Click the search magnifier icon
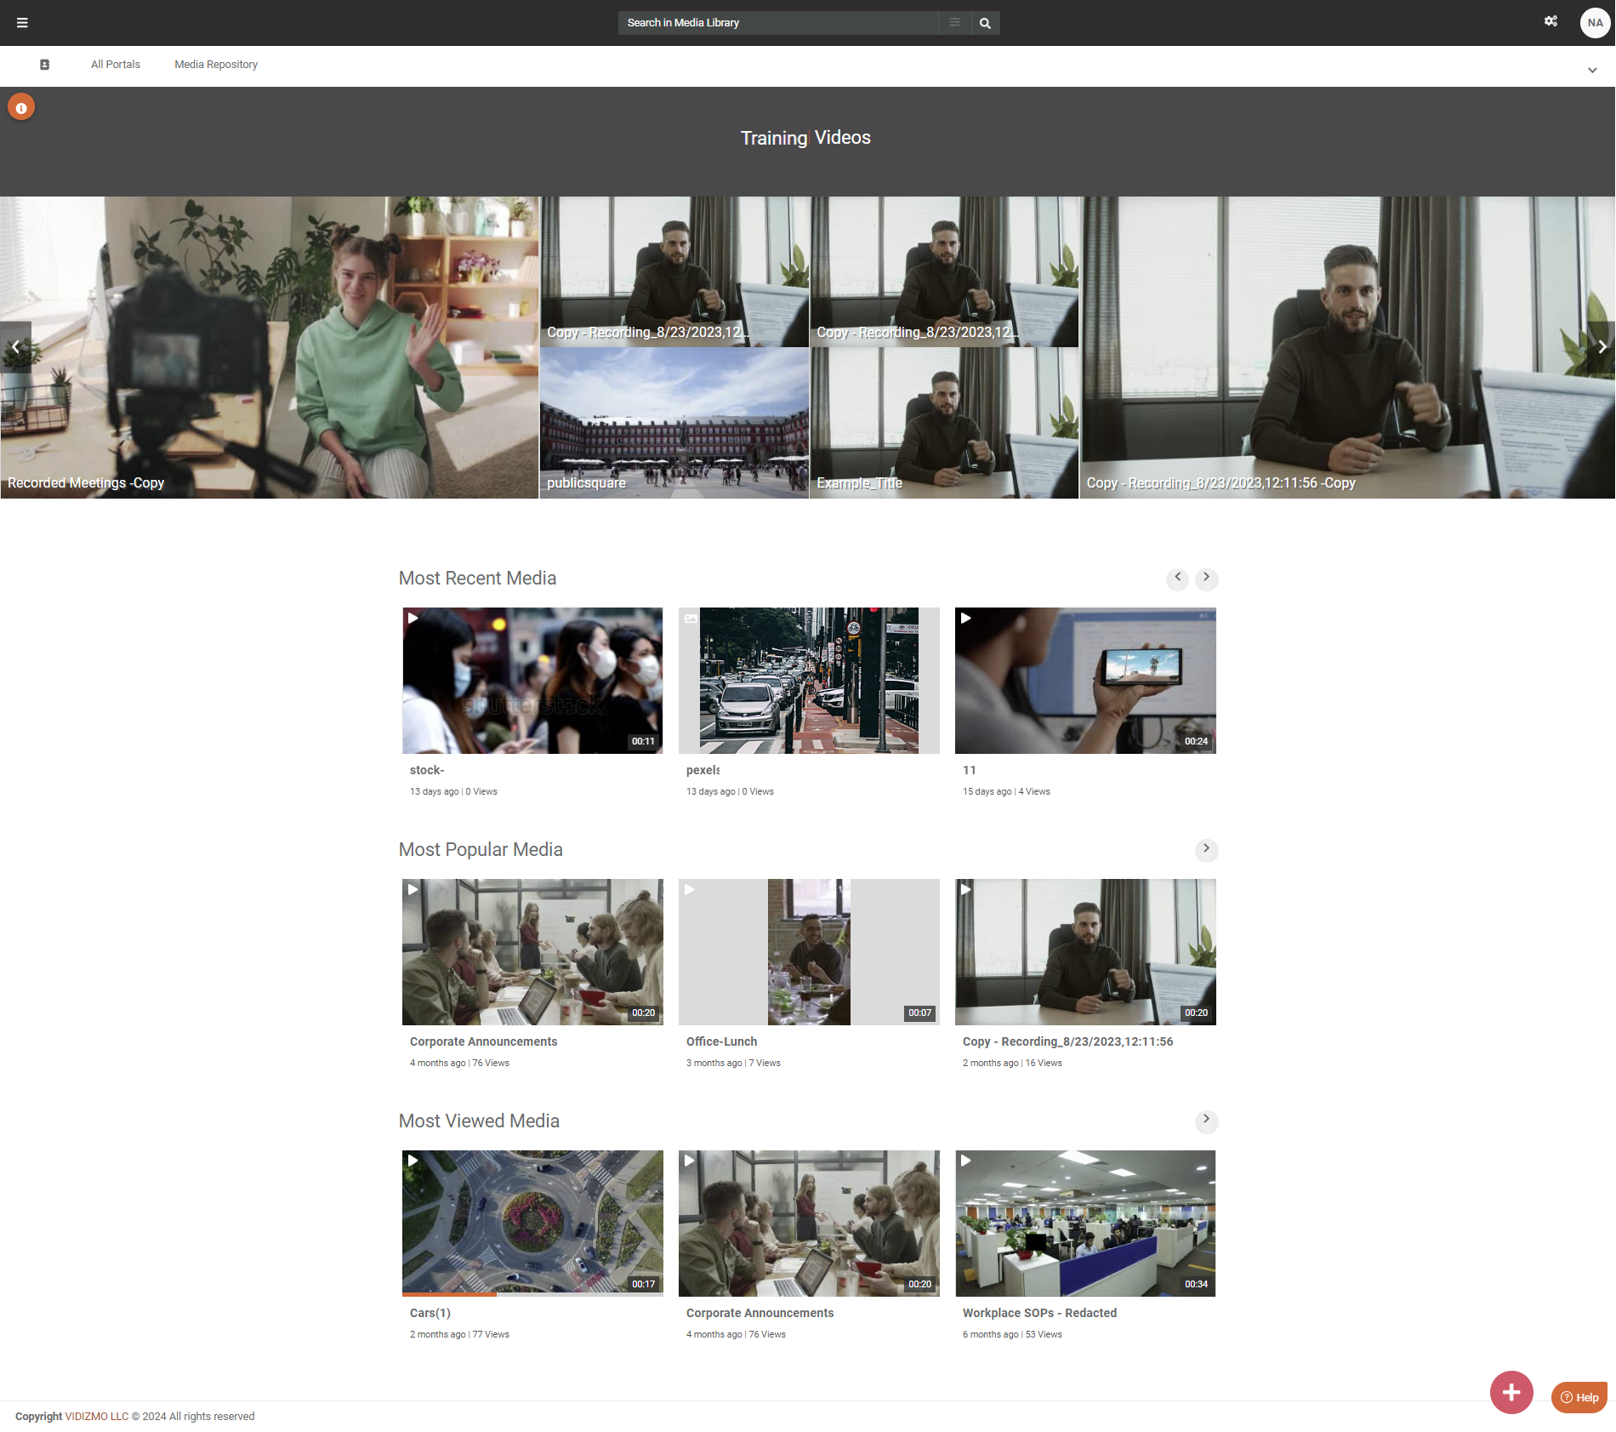1616x1432 pixels. [x=985, y=23]
